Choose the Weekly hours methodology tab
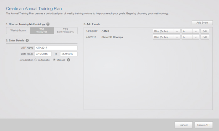Viewport: 219px width, 131px height. pos(18,31)
